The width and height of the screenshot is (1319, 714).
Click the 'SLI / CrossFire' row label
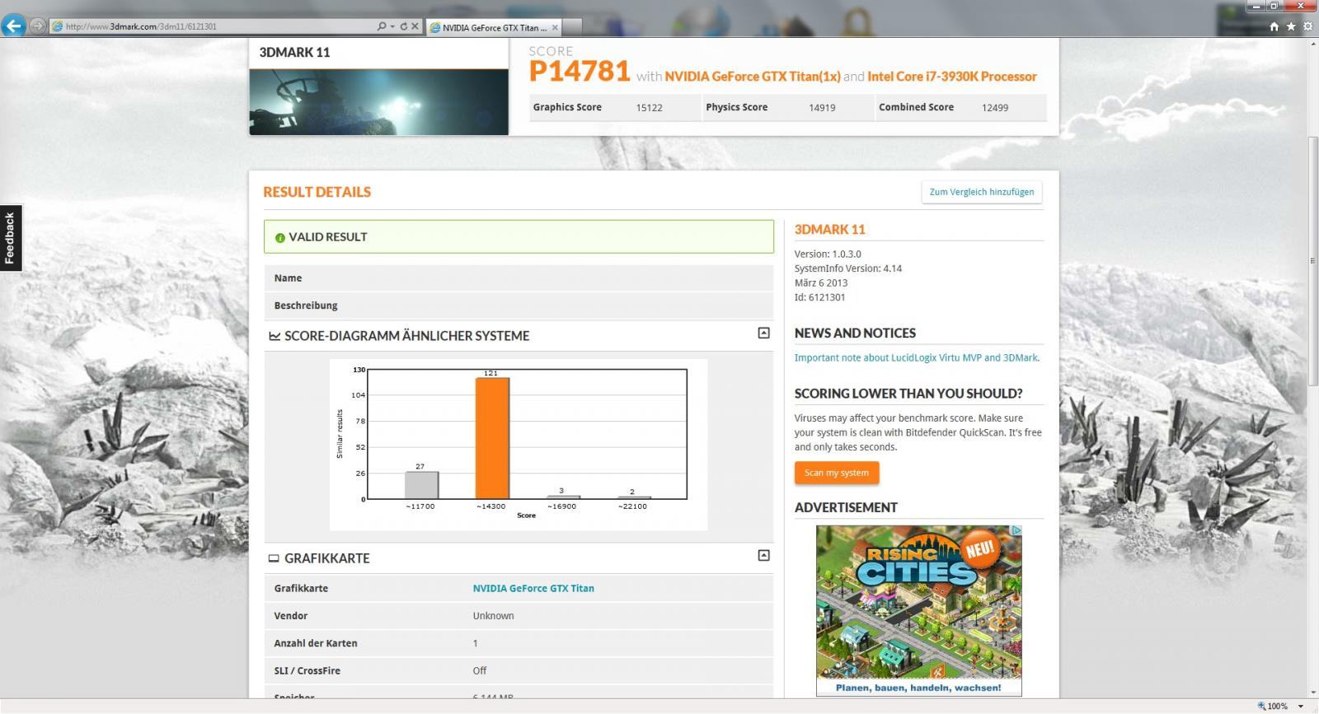pyautogui.click(x=307, y=670)
